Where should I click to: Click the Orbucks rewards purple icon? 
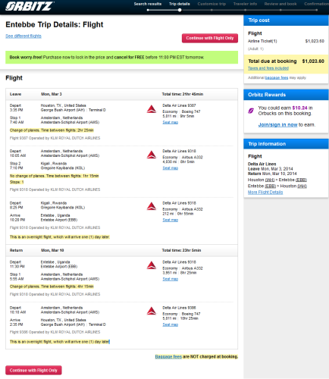click(251, 111)
